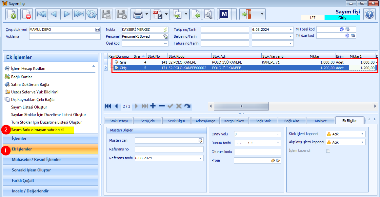
Task: Open the Stok işlemi kapandı dropdown
Action: tap(362, 134)
